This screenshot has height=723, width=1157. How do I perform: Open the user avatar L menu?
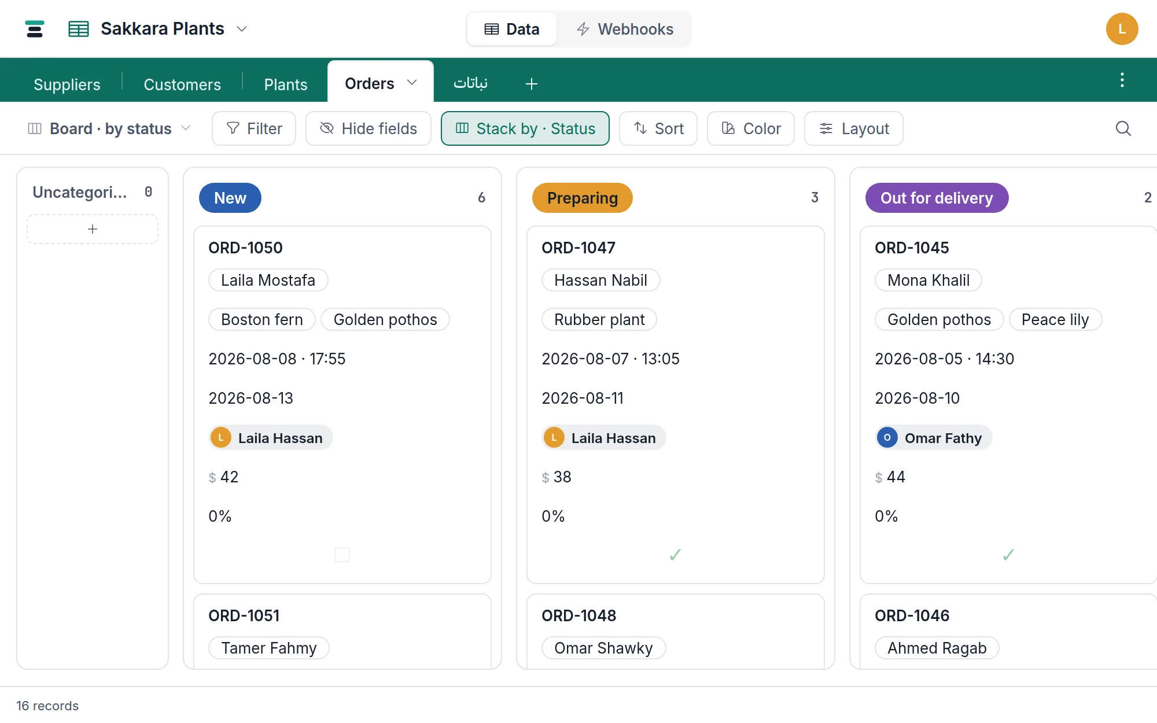click(1122, 29)
